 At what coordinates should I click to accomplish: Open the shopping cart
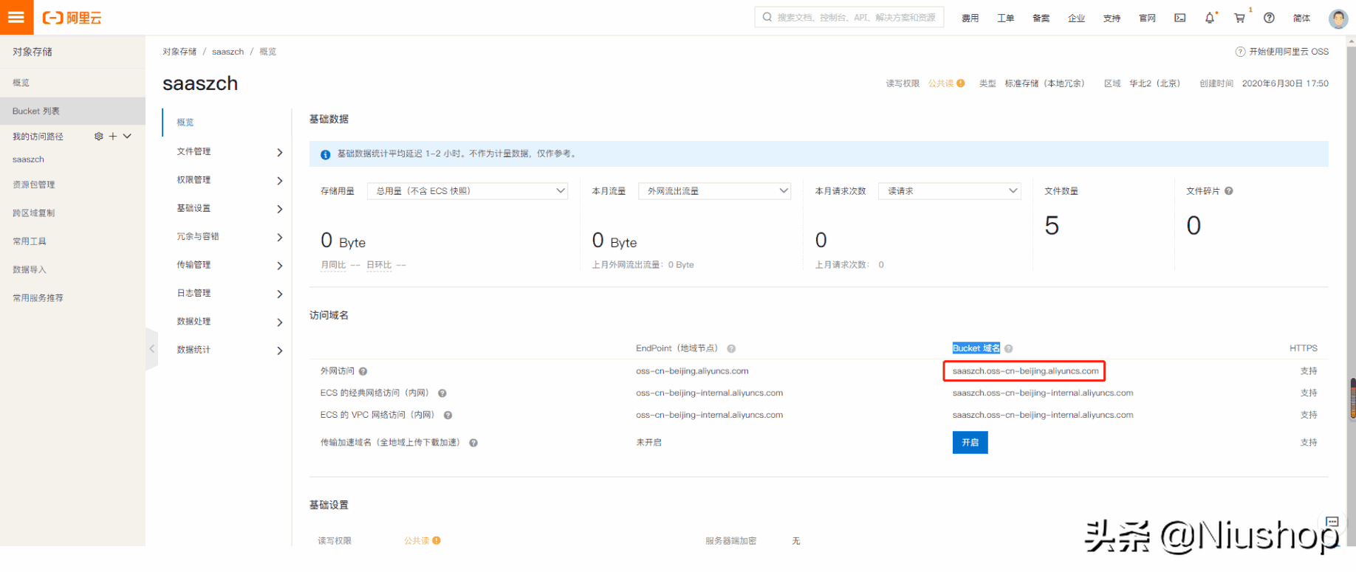1239,18
